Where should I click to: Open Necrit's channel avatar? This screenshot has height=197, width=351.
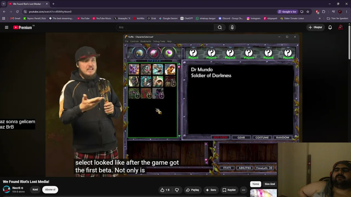7,189
